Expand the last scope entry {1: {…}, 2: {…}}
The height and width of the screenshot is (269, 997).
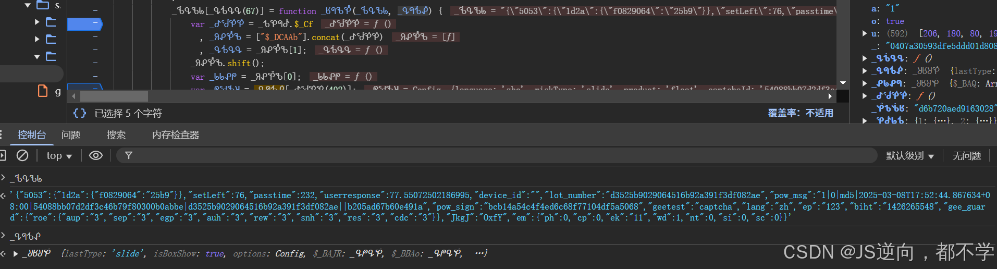point(865,120)
